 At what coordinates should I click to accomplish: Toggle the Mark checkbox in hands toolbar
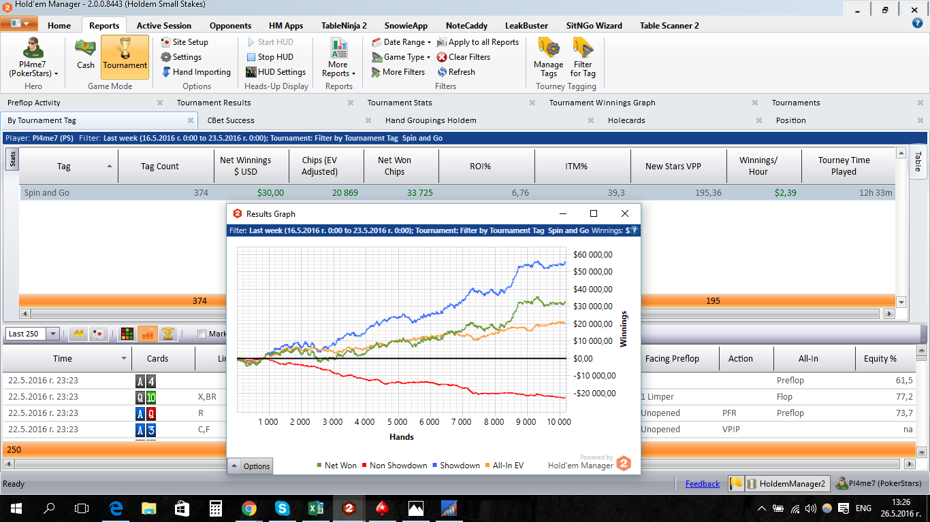(202, 334)
